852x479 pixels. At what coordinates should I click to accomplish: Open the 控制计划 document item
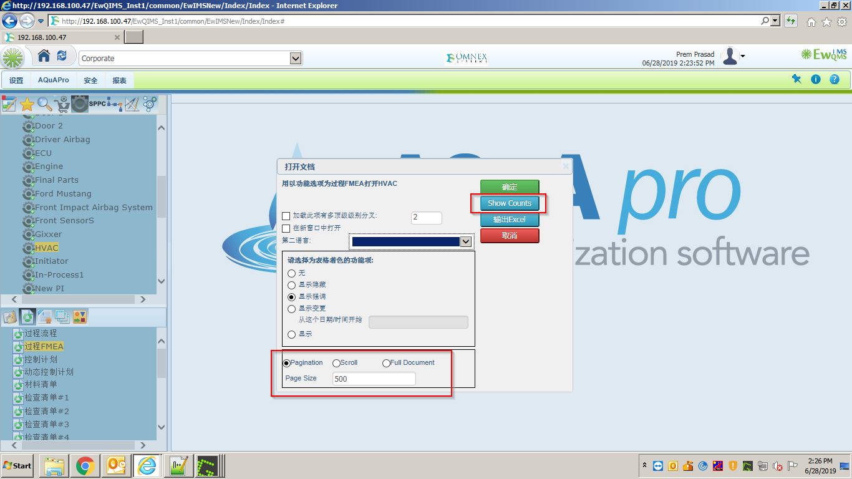point(41,360)
